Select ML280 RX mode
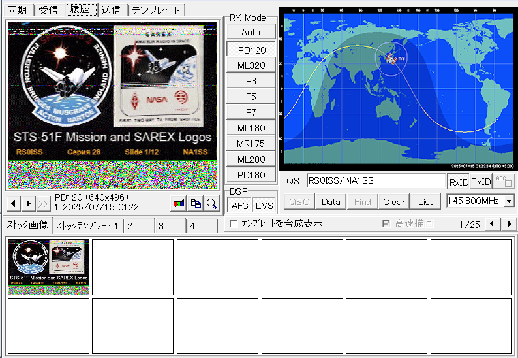This screenshot has width=518, height=358. coord(251,159)
